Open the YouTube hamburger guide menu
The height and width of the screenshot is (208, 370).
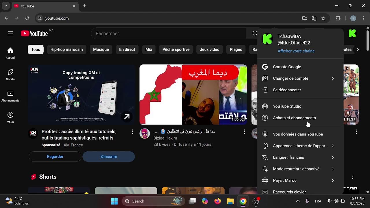[10, 34]
